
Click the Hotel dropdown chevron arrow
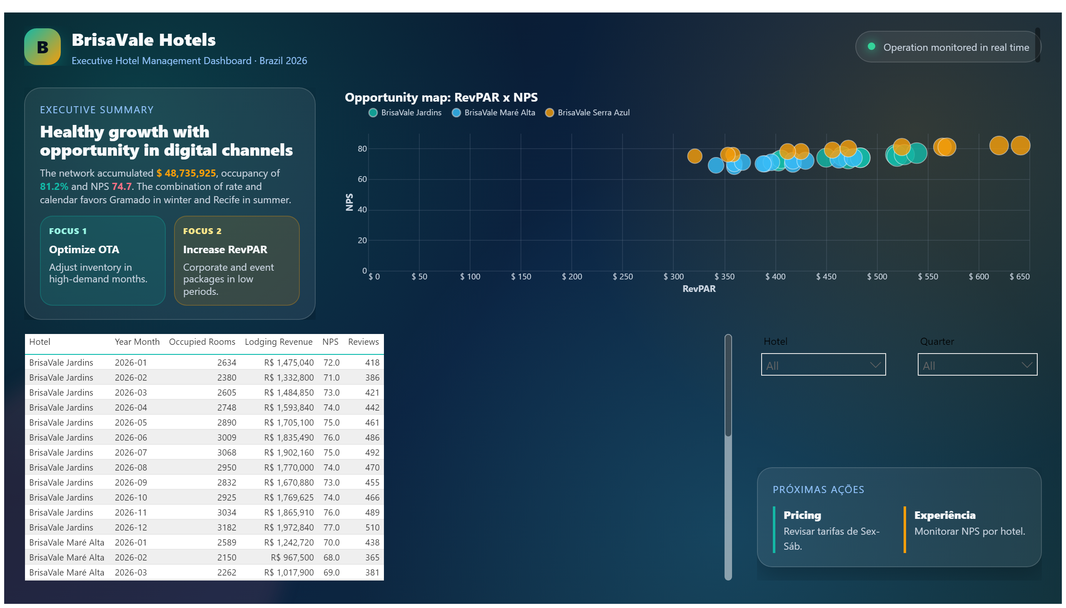(x=875, y=365)
